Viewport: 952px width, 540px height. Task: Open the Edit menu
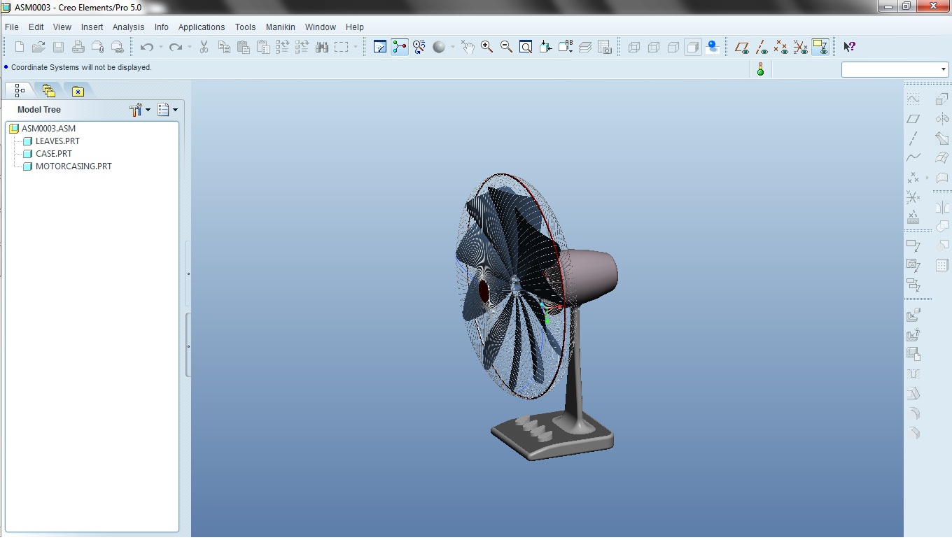click(36, 27)
